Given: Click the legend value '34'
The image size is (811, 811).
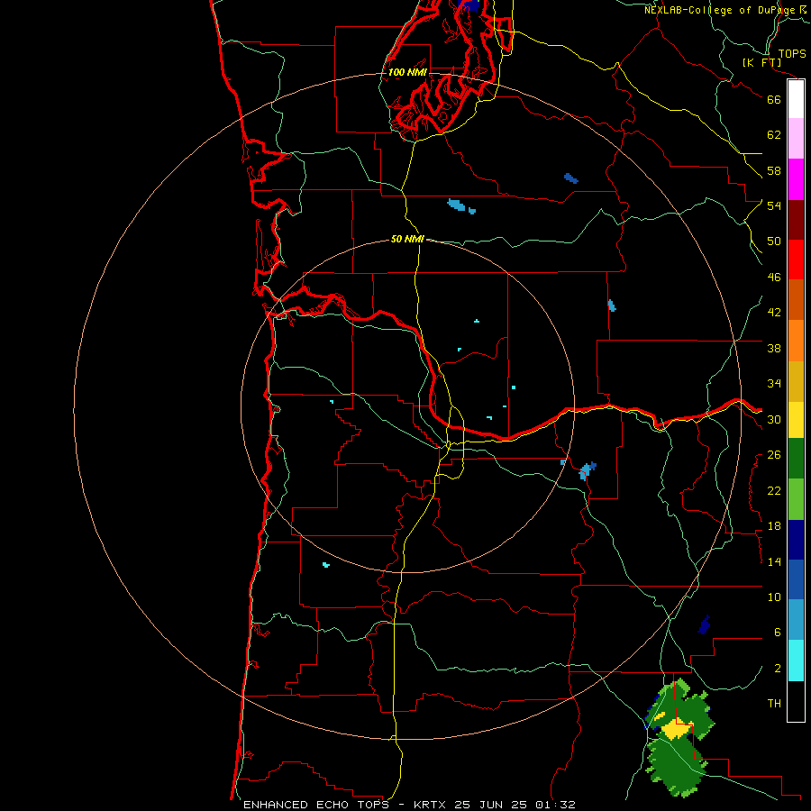Looking at the screenshot, I should pyautogui.click(x=774, y=384).
